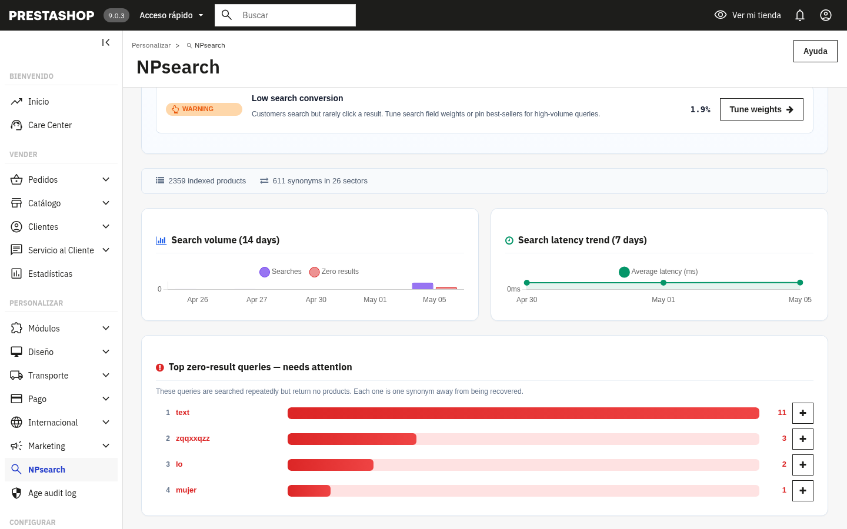847x529 pixels.
Task: Toggle Searches legend series
Action: (281, 272)
